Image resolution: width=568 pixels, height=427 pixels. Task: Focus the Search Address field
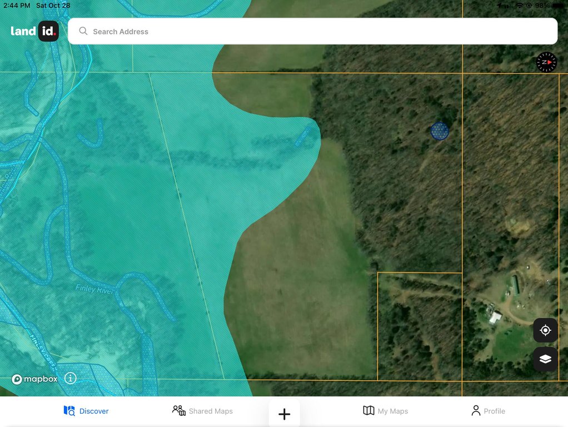pos(311,32)
